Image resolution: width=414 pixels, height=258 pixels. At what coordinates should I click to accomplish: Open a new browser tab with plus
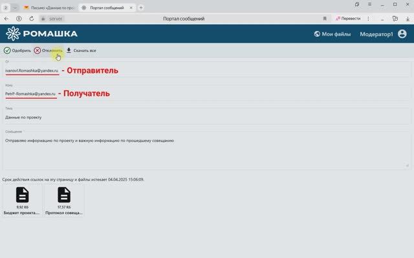[x=141, y=8]
